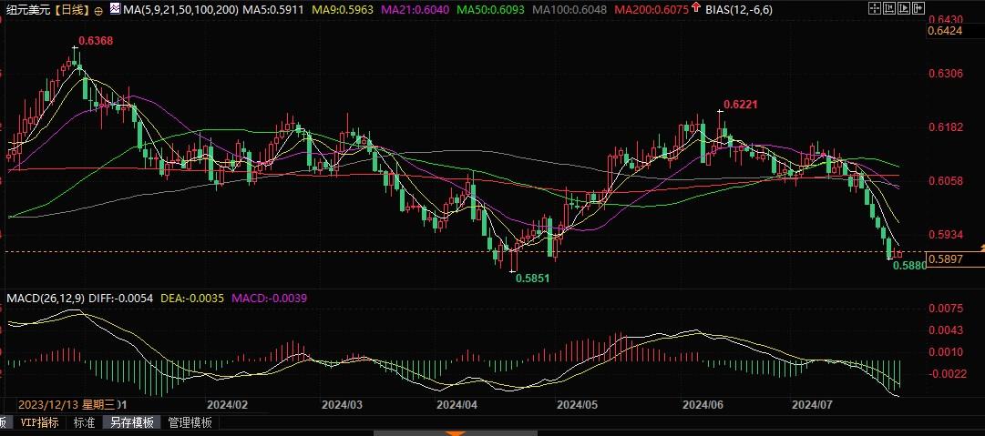Click the MA100:0.6048 value

coord(569,9)
